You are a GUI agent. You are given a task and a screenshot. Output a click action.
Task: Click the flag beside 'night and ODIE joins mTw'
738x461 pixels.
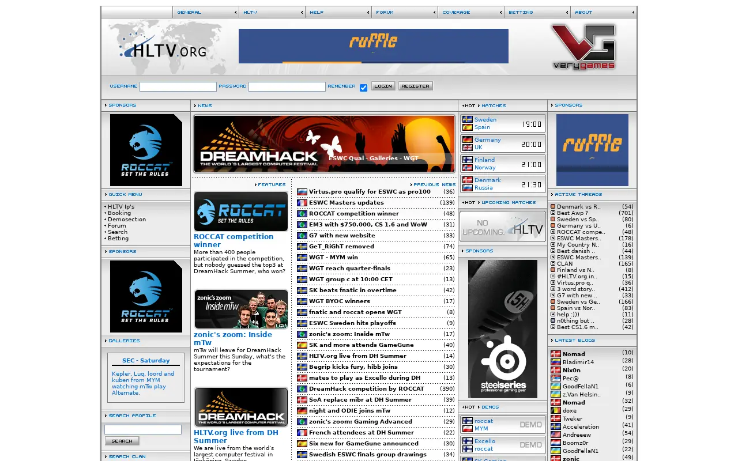pyautogui.click(x=302, y=411)
